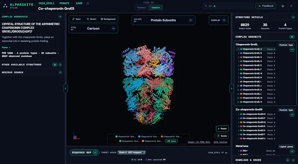Screen dimensions: 298x164
Task: Switch view to Complex
Action: [156, 7]
